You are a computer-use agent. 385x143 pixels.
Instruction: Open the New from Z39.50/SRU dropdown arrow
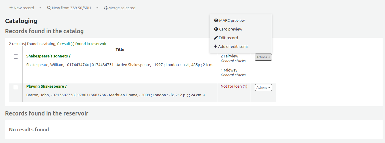click(x=97, y=8)
